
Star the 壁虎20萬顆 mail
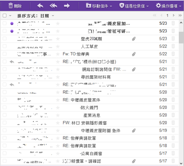tap(58, 39)
